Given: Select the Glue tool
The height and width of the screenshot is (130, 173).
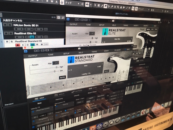Looking at the screenshot, I should point(112,7).
